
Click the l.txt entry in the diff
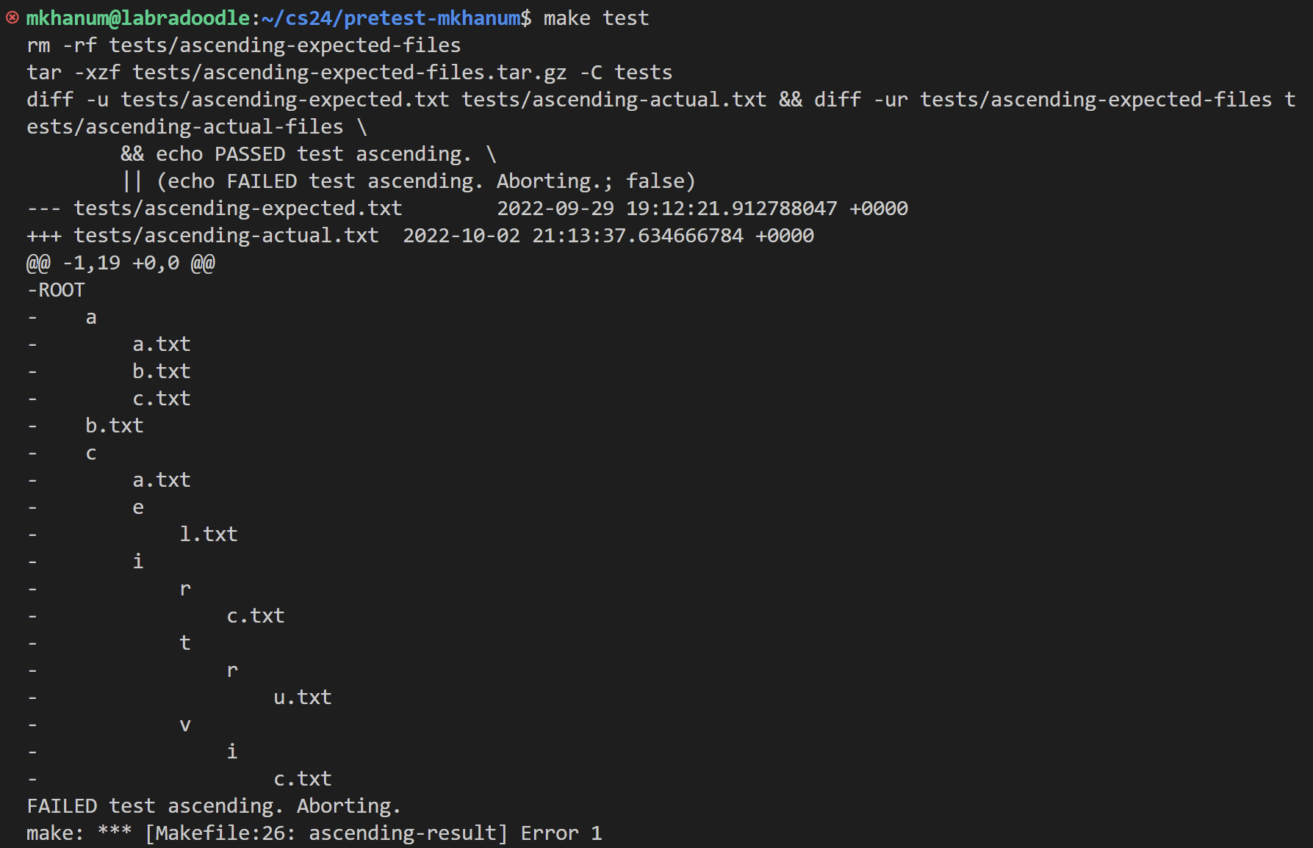[209, 534]
